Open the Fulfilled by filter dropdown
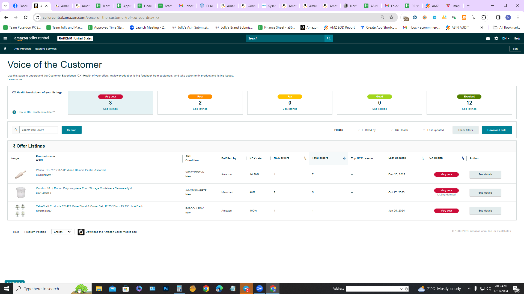524x294 pixels. point(367,130)
